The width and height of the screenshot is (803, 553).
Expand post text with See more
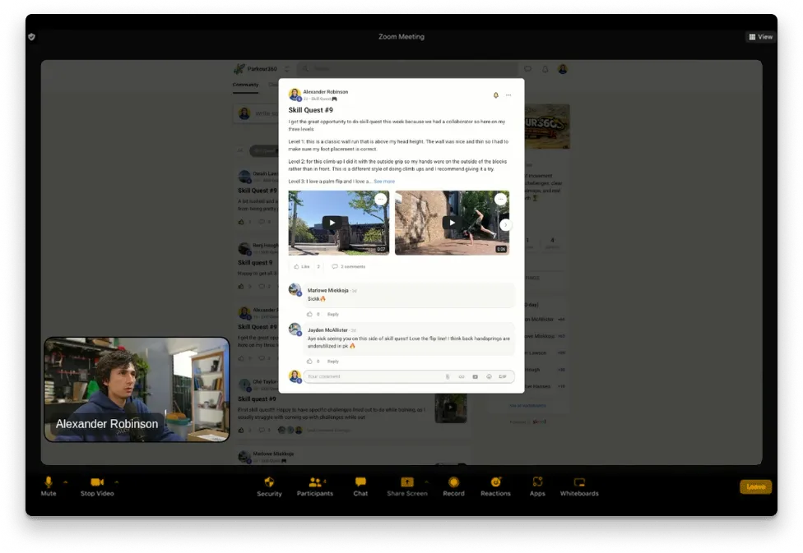click(384, 182)
